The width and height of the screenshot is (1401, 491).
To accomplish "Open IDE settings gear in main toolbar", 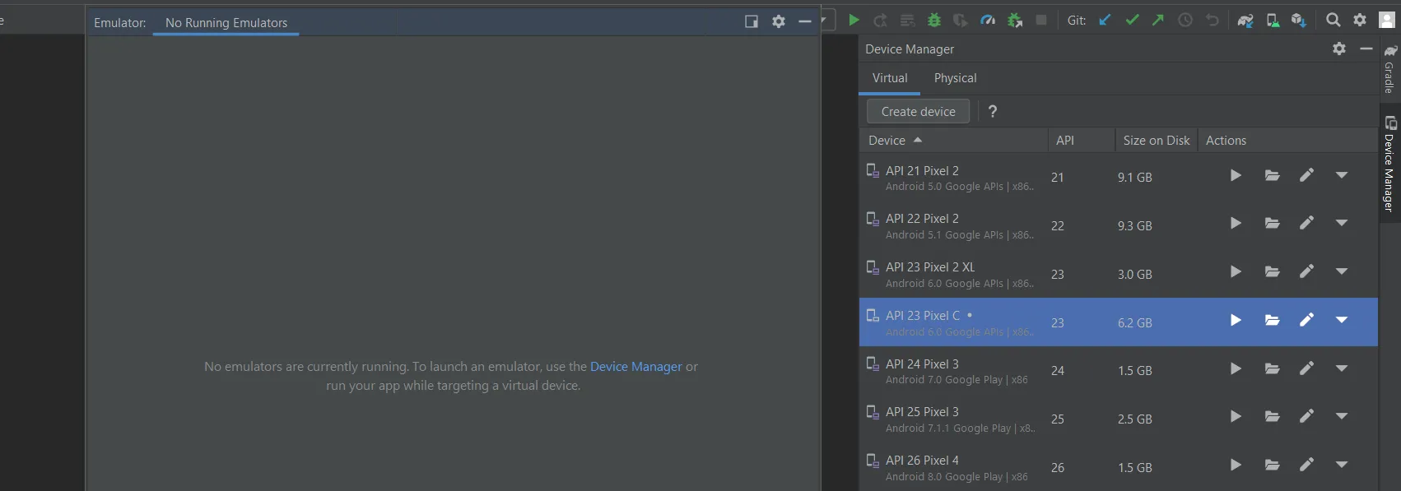I will point(1360,20).
